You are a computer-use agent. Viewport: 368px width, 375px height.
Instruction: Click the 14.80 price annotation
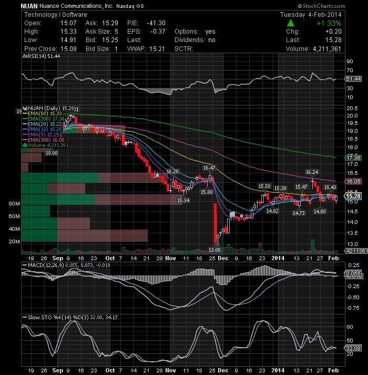(x=320, y=211)
